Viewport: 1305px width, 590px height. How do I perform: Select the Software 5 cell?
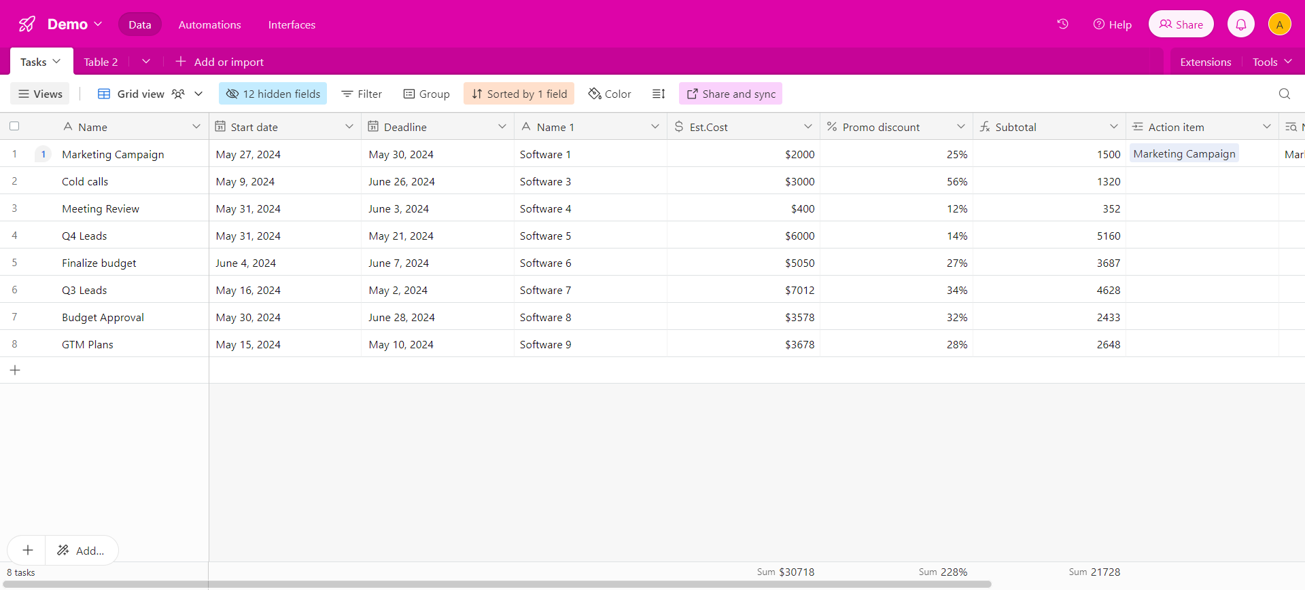[x=591, y=236]
